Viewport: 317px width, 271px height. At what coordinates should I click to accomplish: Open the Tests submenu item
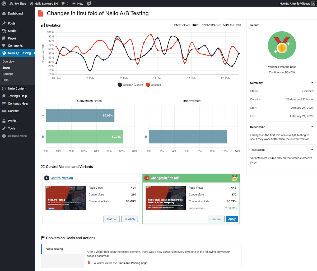coord(6,68)
